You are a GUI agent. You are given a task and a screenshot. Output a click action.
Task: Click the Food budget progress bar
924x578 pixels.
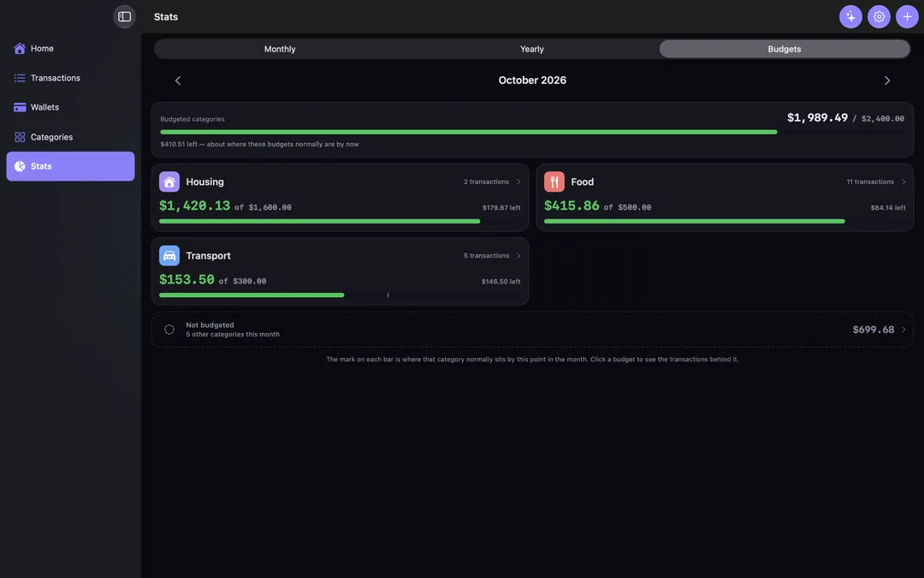pos(725,221)
